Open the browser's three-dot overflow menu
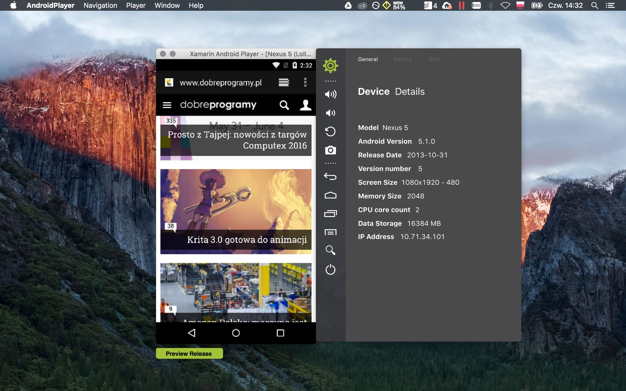The width and height of the screenshot is (626, 391). 305,83
